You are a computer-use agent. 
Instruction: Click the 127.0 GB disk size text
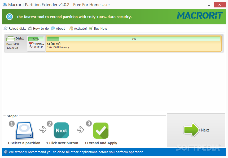point(12,48)
